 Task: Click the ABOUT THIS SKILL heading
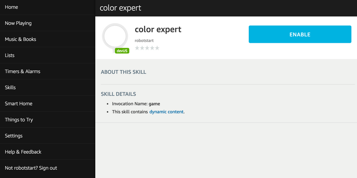pyautogui.click(x=123, y=72)
